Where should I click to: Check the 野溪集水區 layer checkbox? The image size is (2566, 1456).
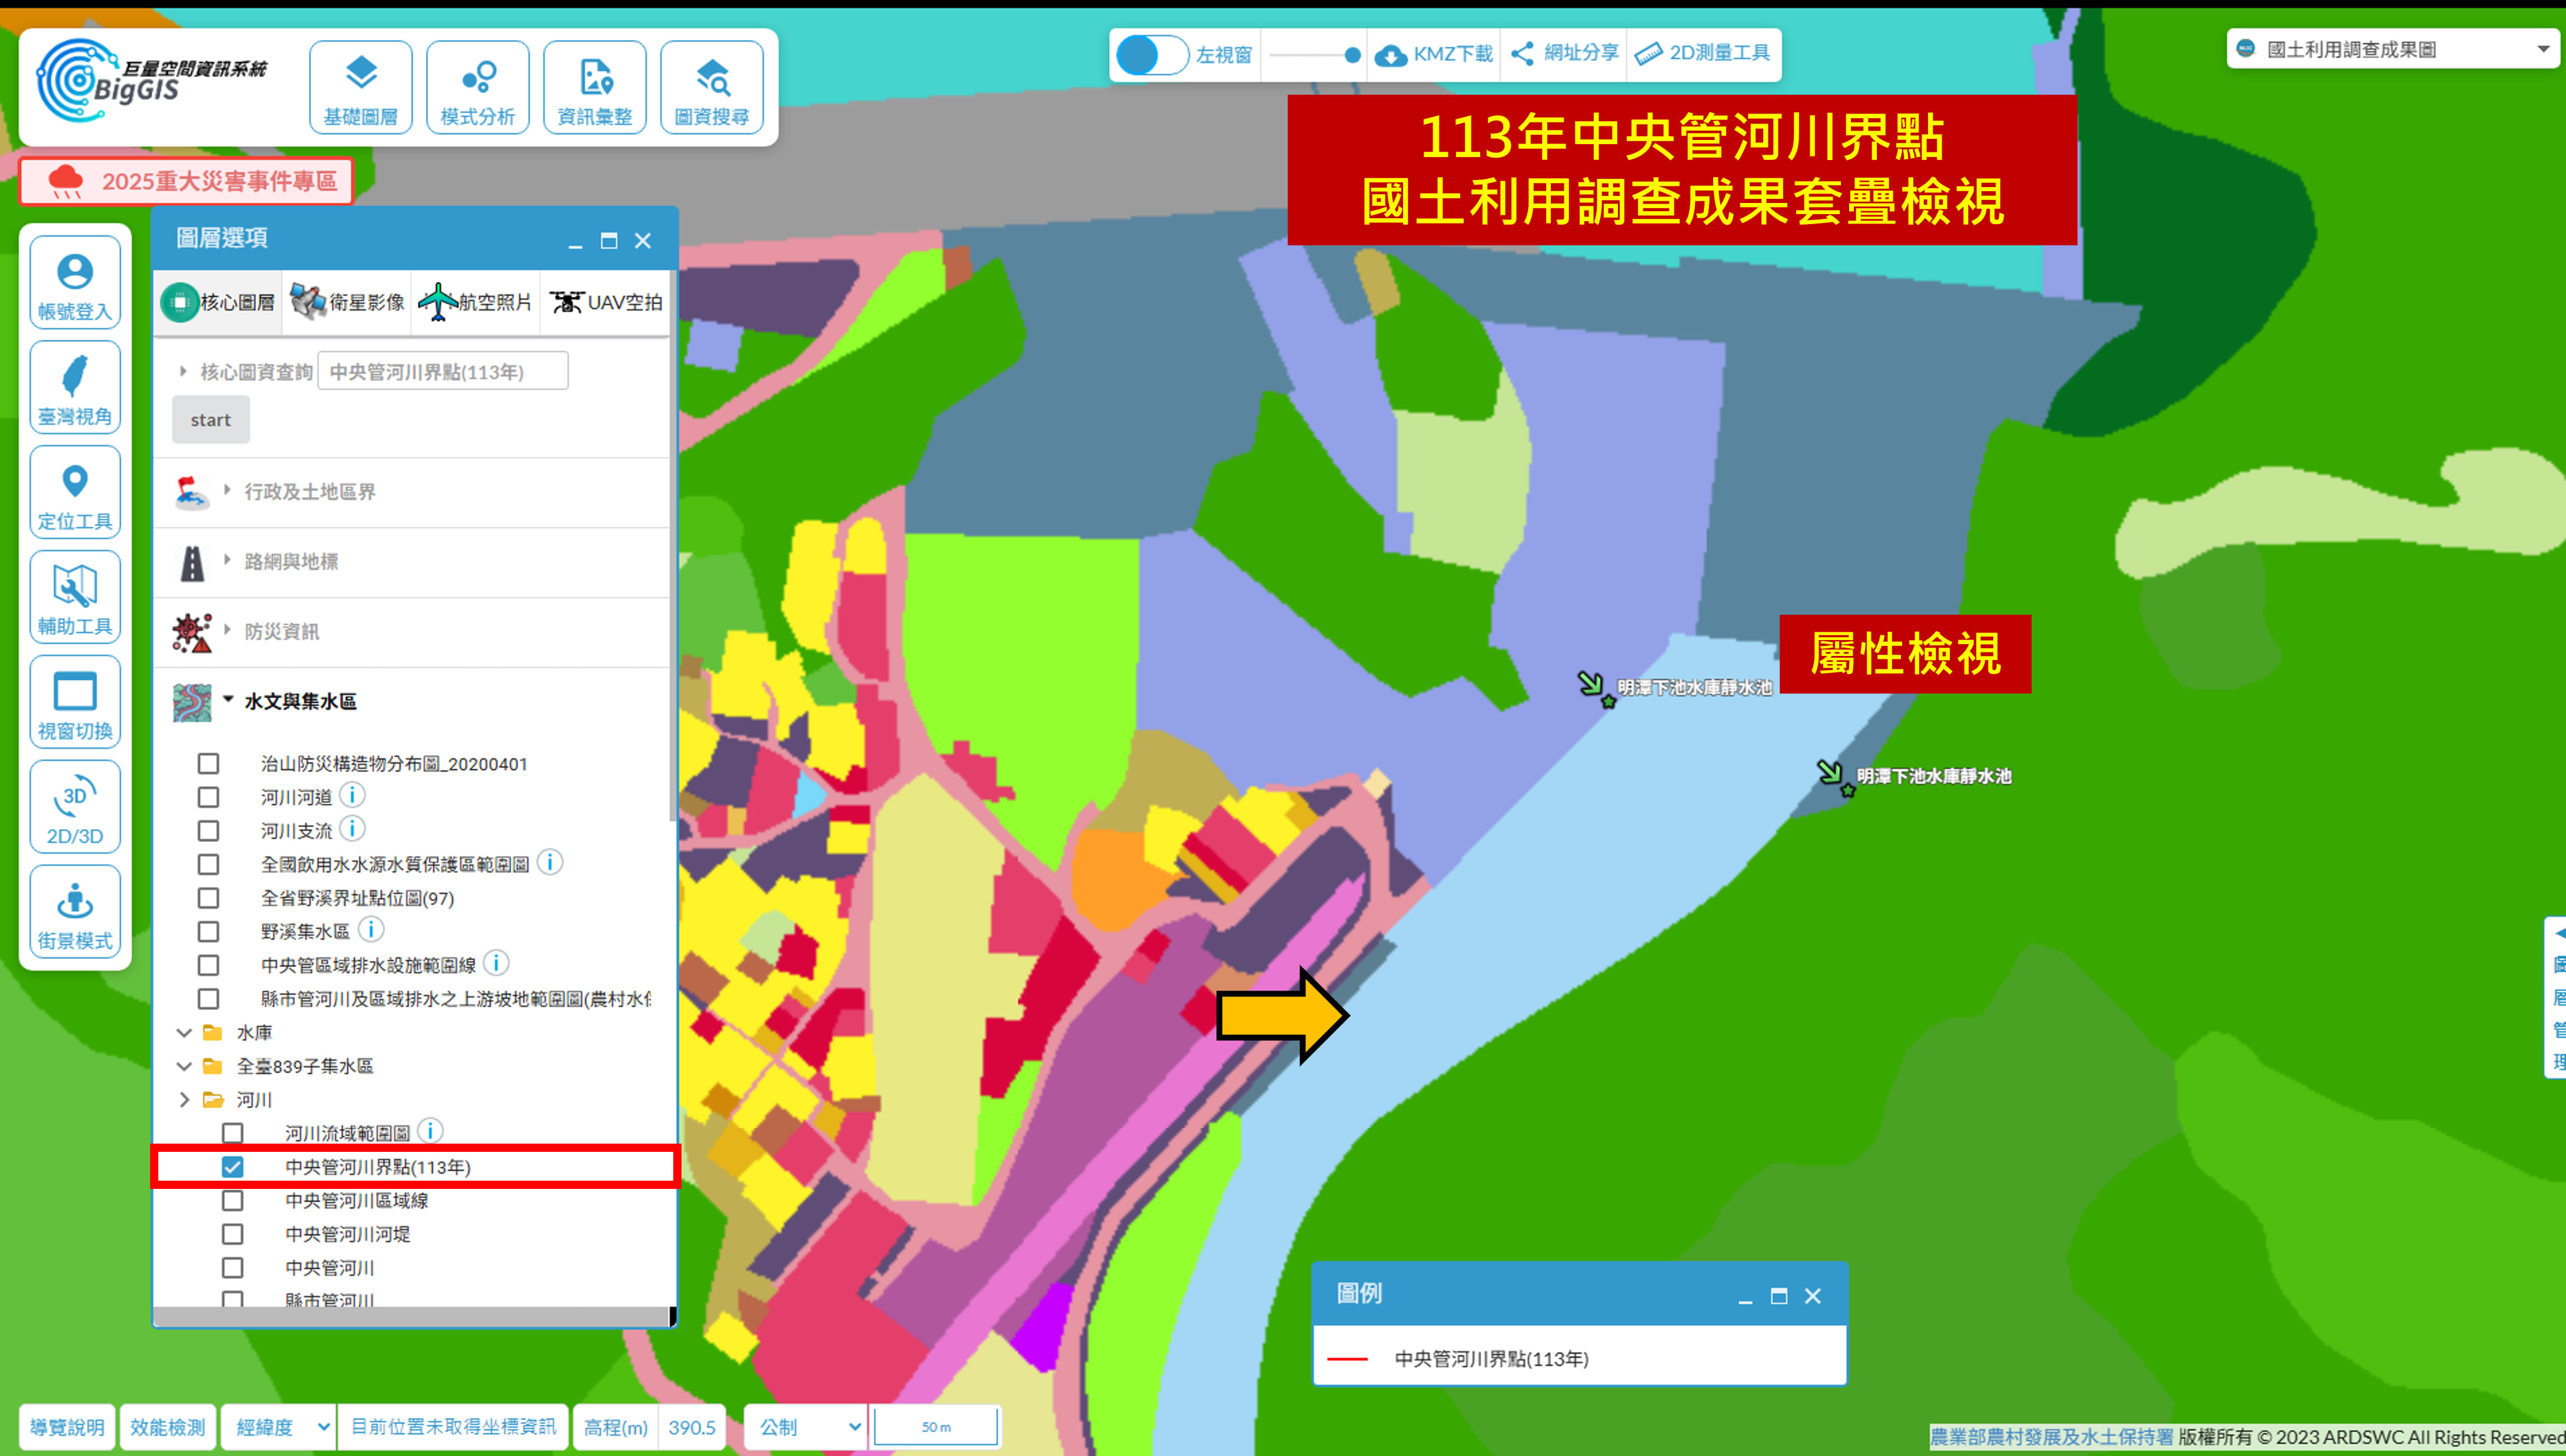tap(208, 931)
